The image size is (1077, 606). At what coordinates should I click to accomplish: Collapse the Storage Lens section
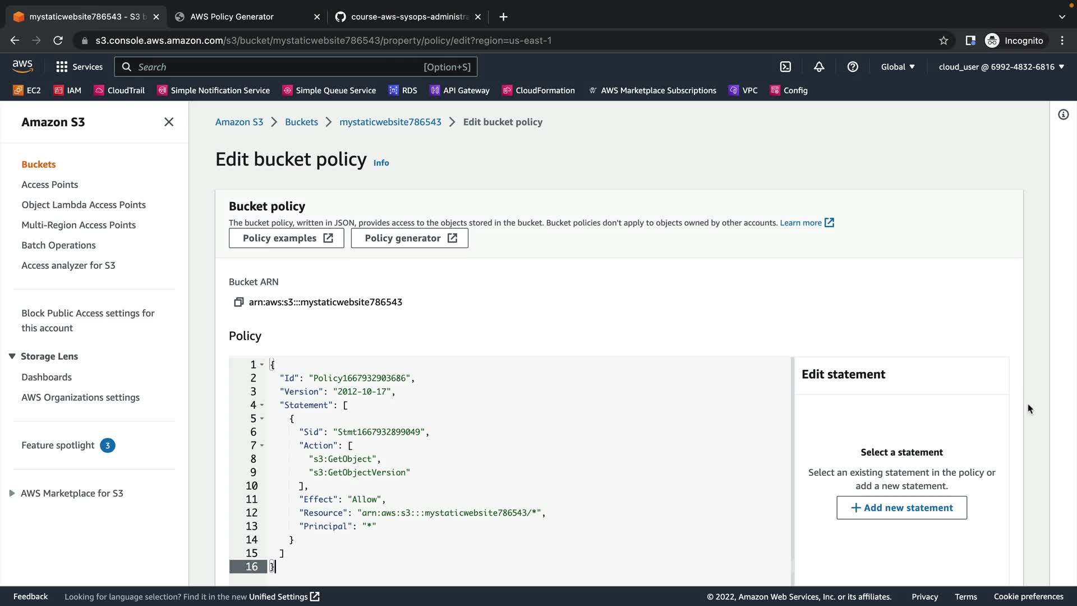pyautogui.click(x=12, y=356)
